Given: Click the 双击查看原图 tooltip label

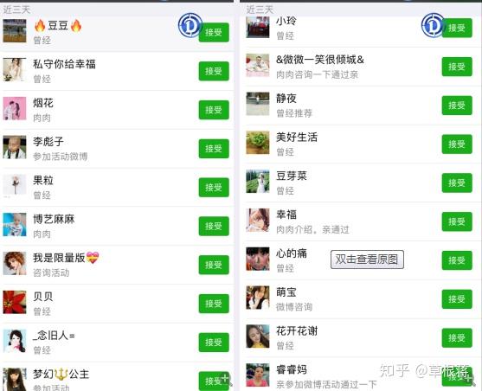Looking at the screenshot, I should [x=367, y=260].
